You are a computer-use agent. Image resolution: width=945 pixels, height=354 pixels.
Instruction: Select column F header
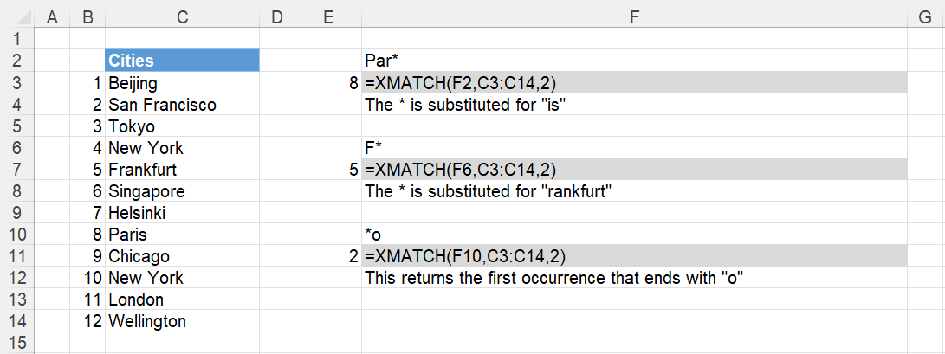tap(634, 17)
